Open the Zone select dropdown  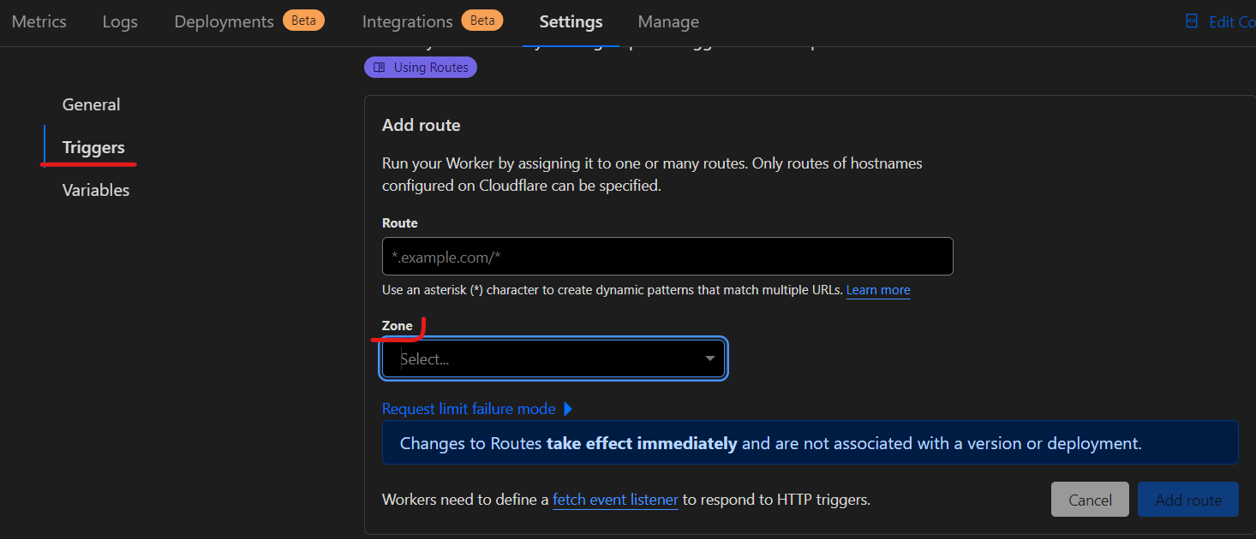pyautogui.click(x=553, y=358)
